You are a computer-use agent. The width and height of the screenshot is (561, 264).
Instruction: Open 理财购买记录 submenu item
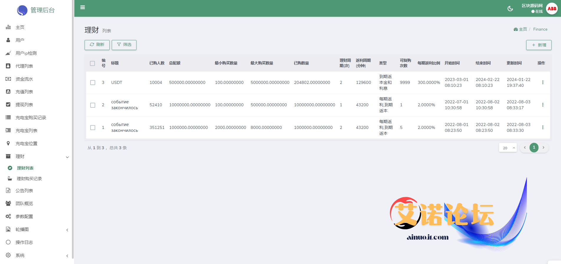click(29, 179)
